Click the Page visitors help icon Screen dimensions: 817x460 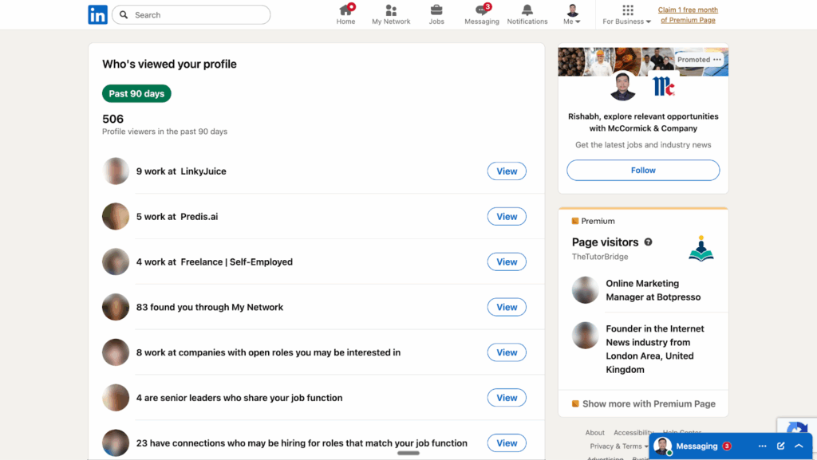(648, 242)
